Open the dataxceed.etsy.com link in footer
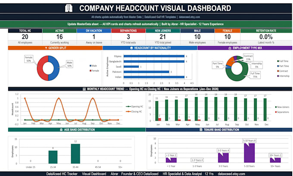Screen dimensions: 293x176 [x=231, y=174]
